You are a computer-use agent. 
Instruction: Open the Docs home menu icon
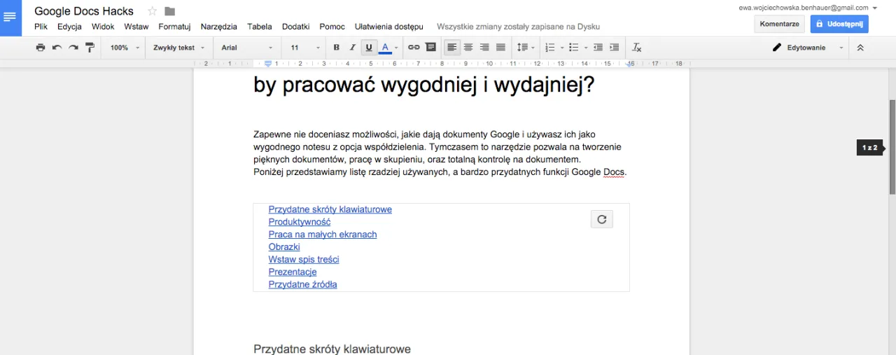[10, 18]
